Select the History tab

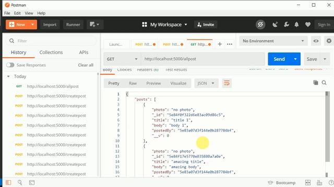(19, 52)
